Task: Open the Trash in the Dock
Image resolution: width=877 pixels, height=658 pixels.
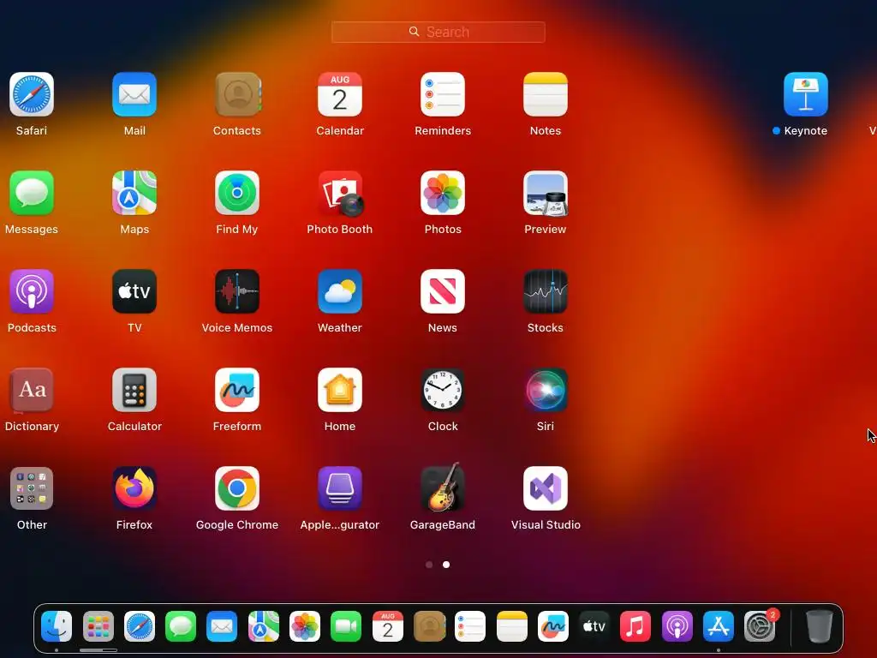Action: point(819,626)
